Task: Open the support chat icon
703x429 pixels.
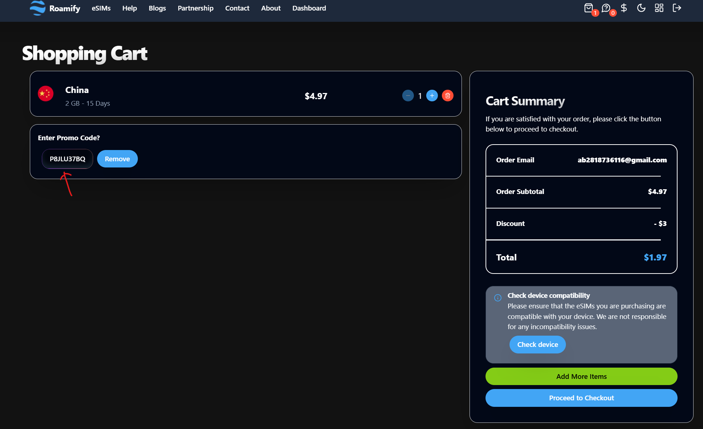Action: click(x=606, y=8)
